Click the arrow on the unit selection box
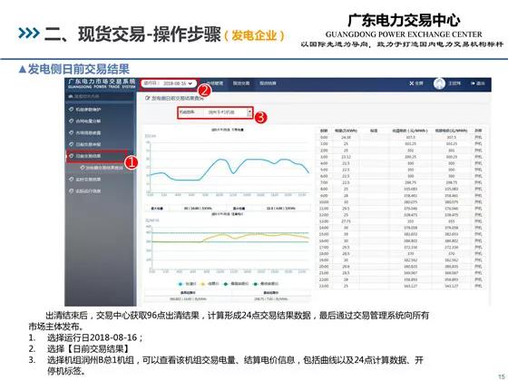Screen dimensions: 508x381 point(249,112)
